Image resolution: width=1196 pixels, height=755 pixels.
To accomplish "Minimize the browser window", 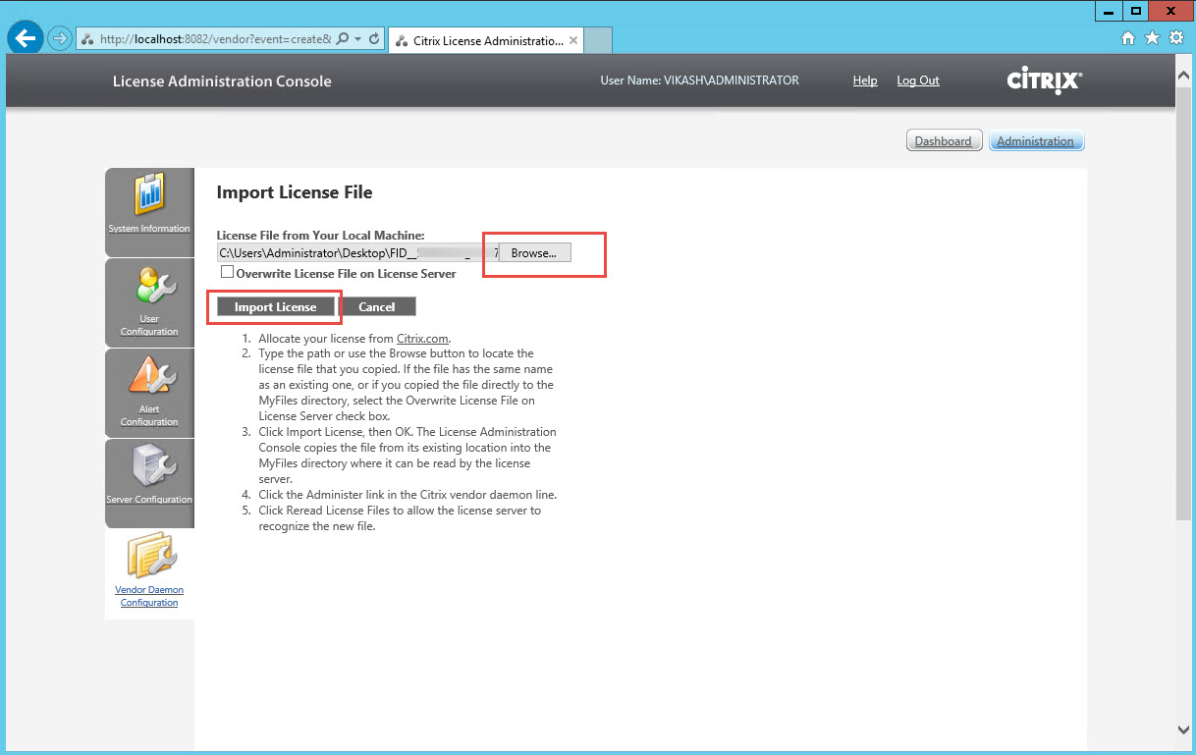I will click(x=1109, y=11).
